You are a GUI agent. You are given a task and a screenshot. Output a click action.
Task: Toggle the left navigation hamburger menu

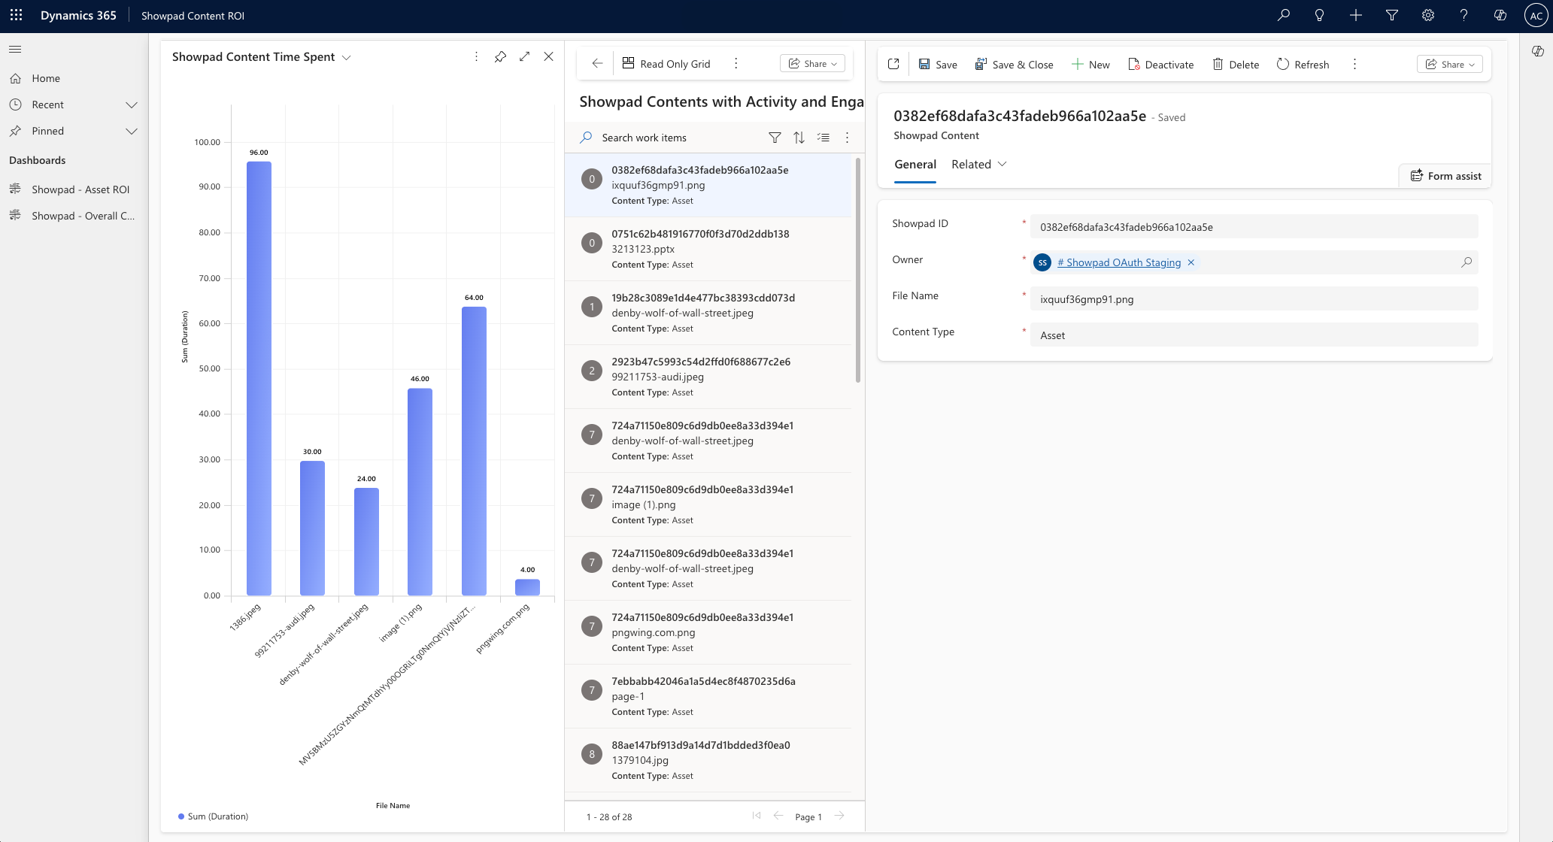tap(15, 50)
